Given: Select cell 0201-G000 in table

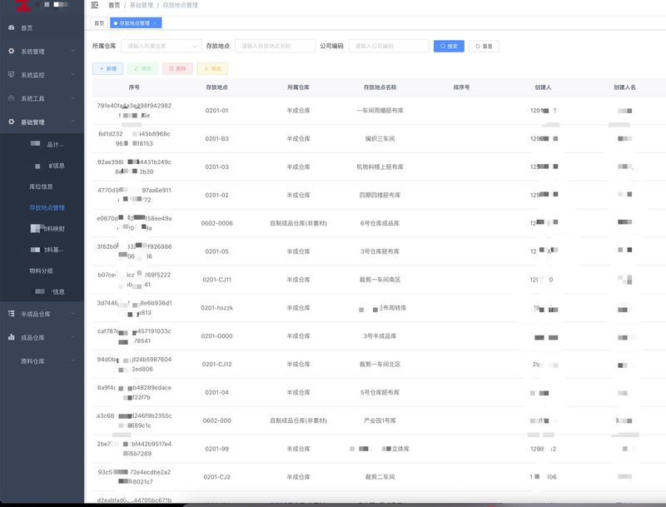Looking at the screenshot, I should pyautogui.click(x=217, y=336).
